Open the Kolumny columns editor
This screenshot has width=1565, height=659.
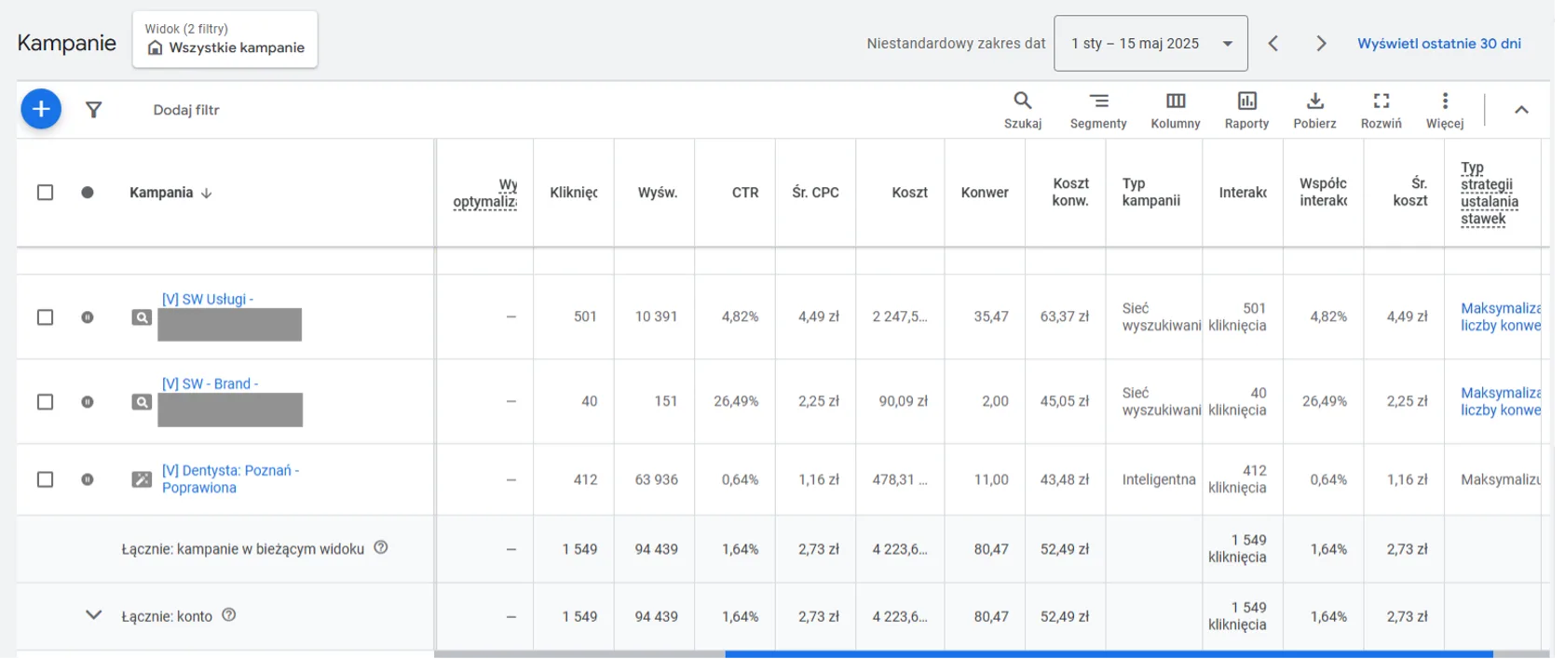[1175, 109]
